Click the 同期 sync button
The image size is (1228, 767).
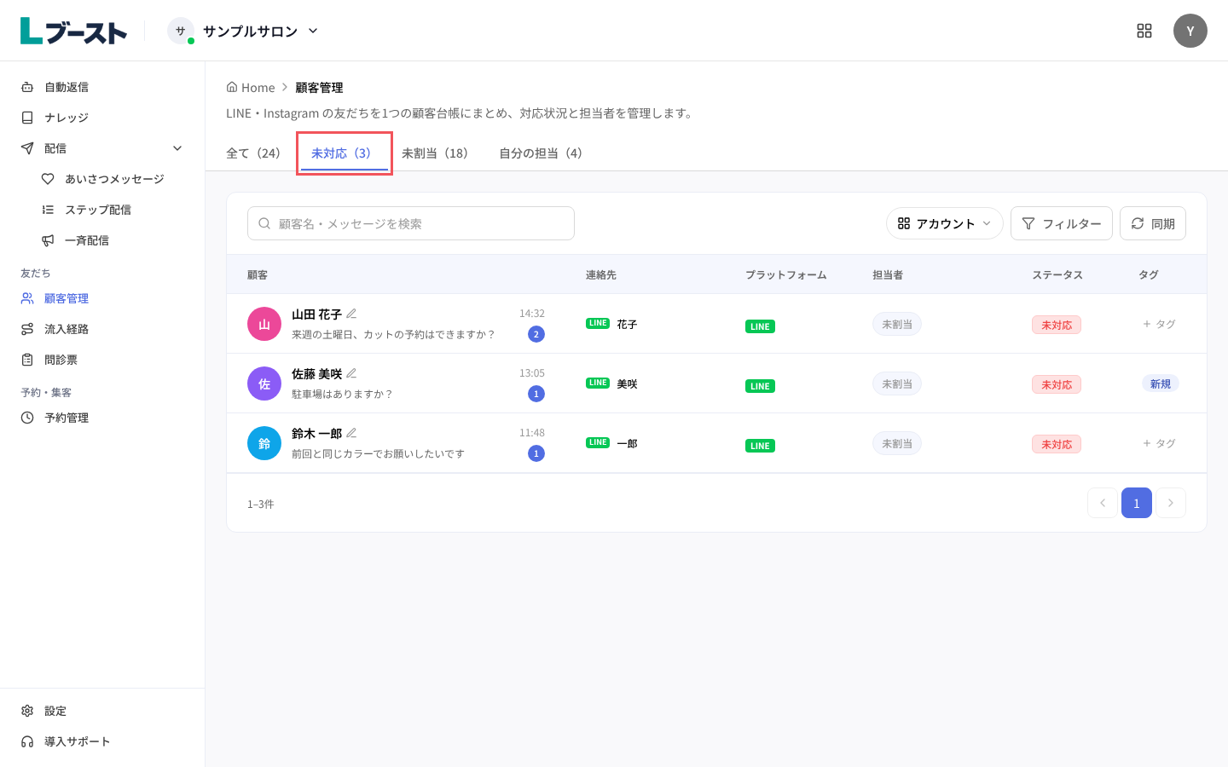pyautogui.click(x=1153, y=223)
